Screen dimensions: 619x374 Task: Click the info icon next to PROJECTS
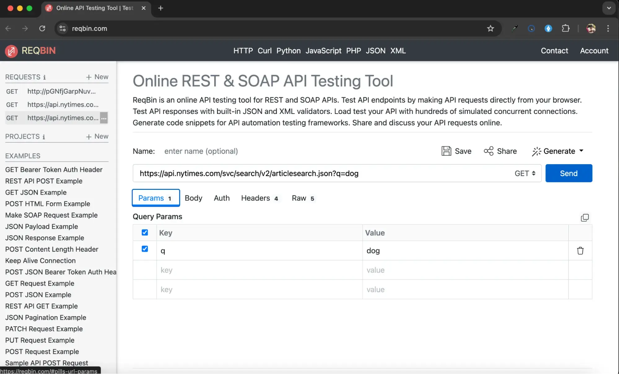(44, 137)
